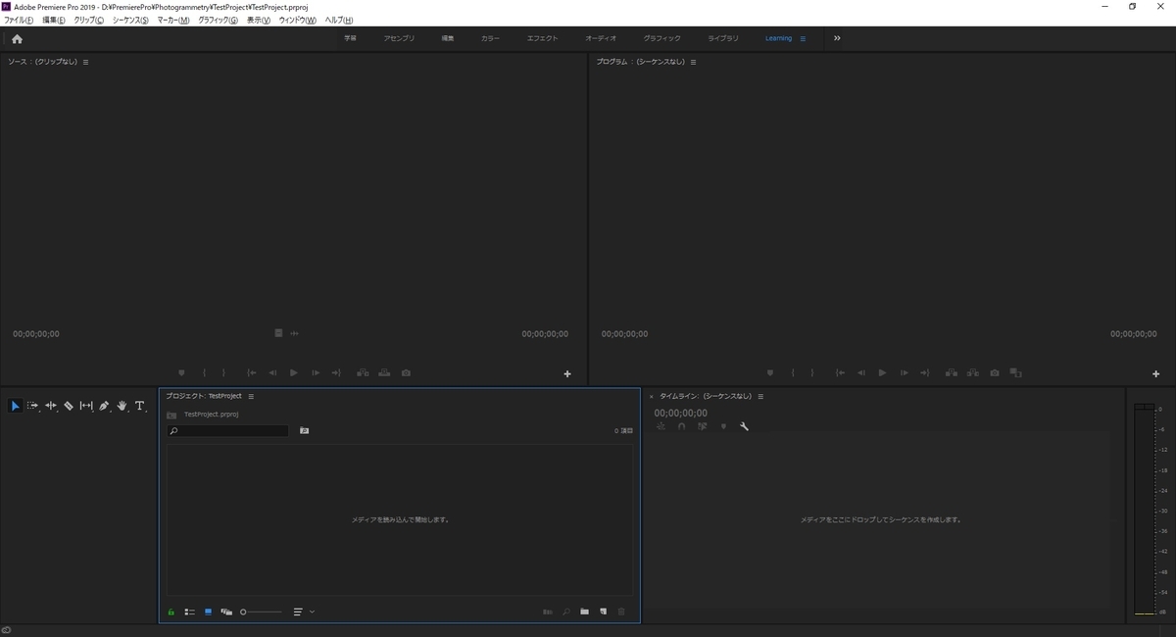Click Project panel search field

point(227,431)
